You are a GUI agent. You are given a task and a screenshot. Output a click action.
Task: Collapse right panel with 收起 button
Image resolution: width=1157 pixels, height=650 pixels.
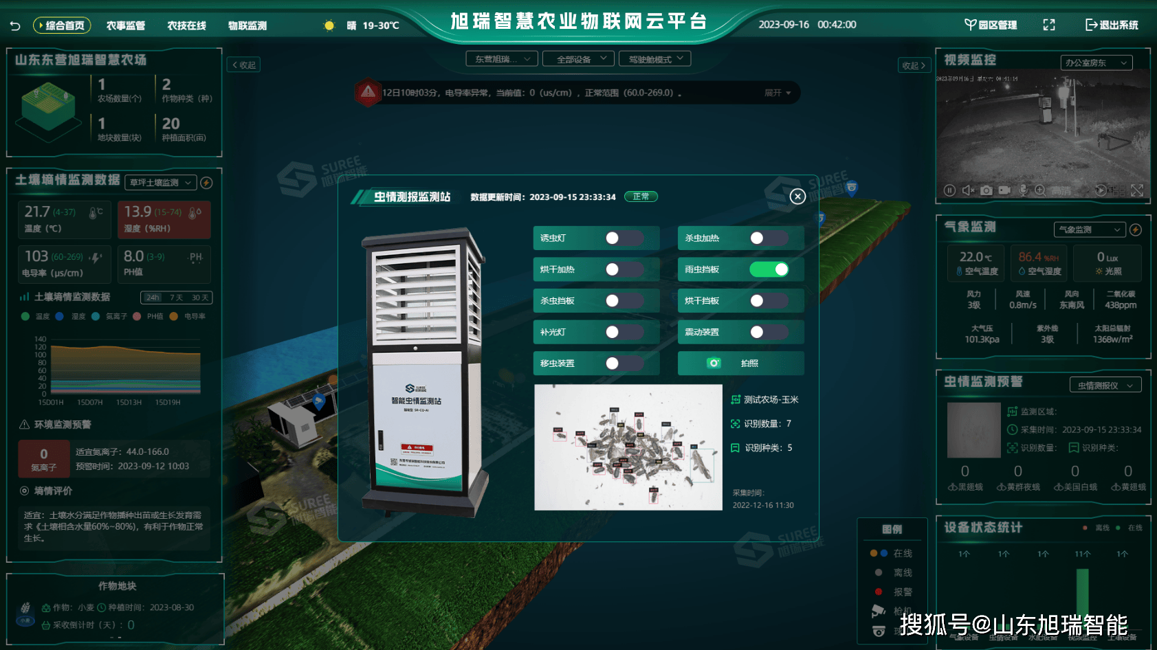(x=914, y=65)
